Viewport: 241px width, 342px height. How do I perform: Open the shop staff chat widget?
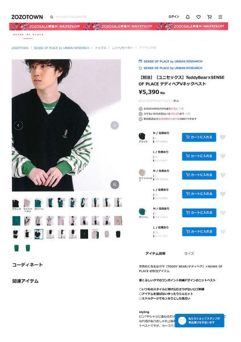coord(200,320)
